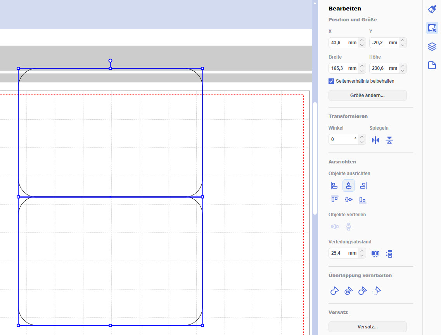
Task: Increase the Verteilungsabstand with up arrow
Action: click(362, 251)
